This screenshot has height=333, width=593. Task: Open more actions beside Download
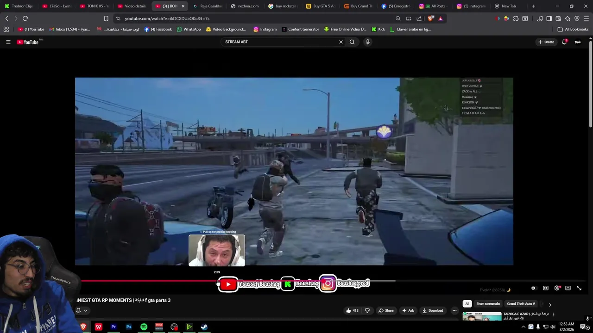pyautogui.click(x=454, y=311)
